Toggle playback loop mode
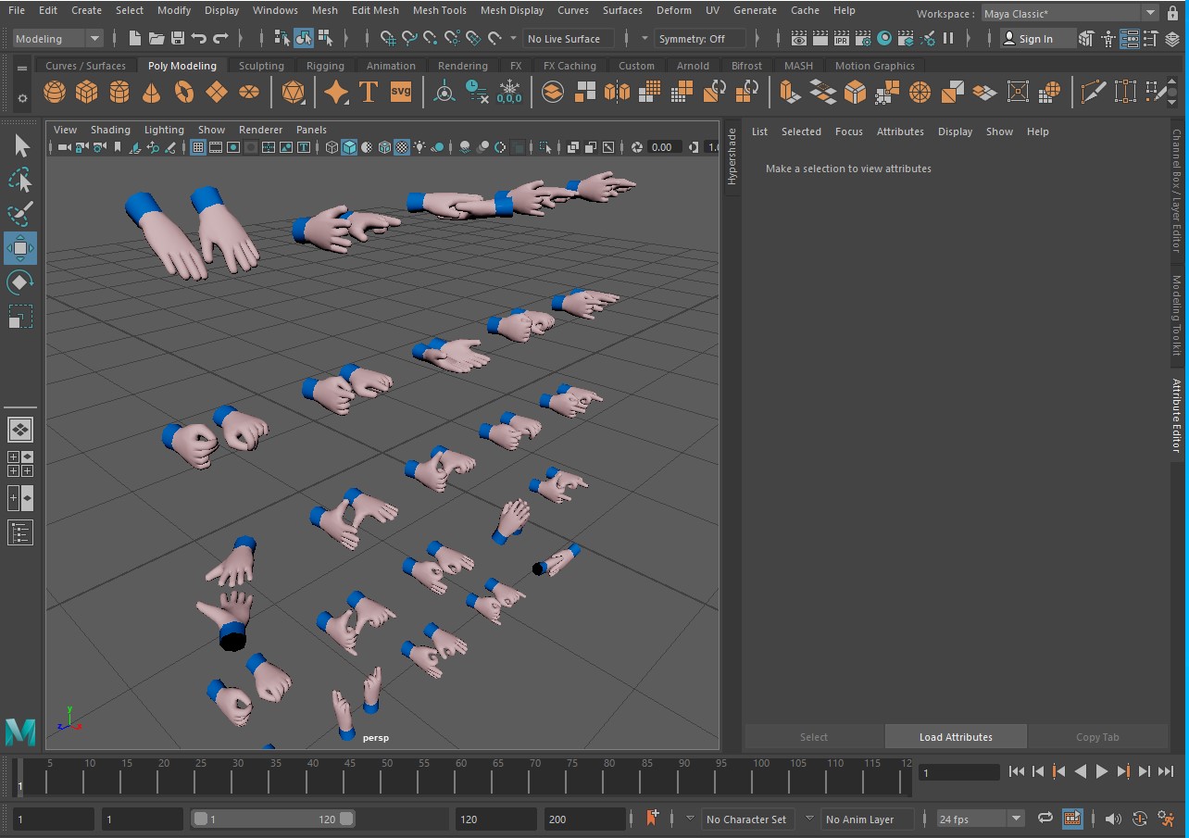 pos(1045,819)
